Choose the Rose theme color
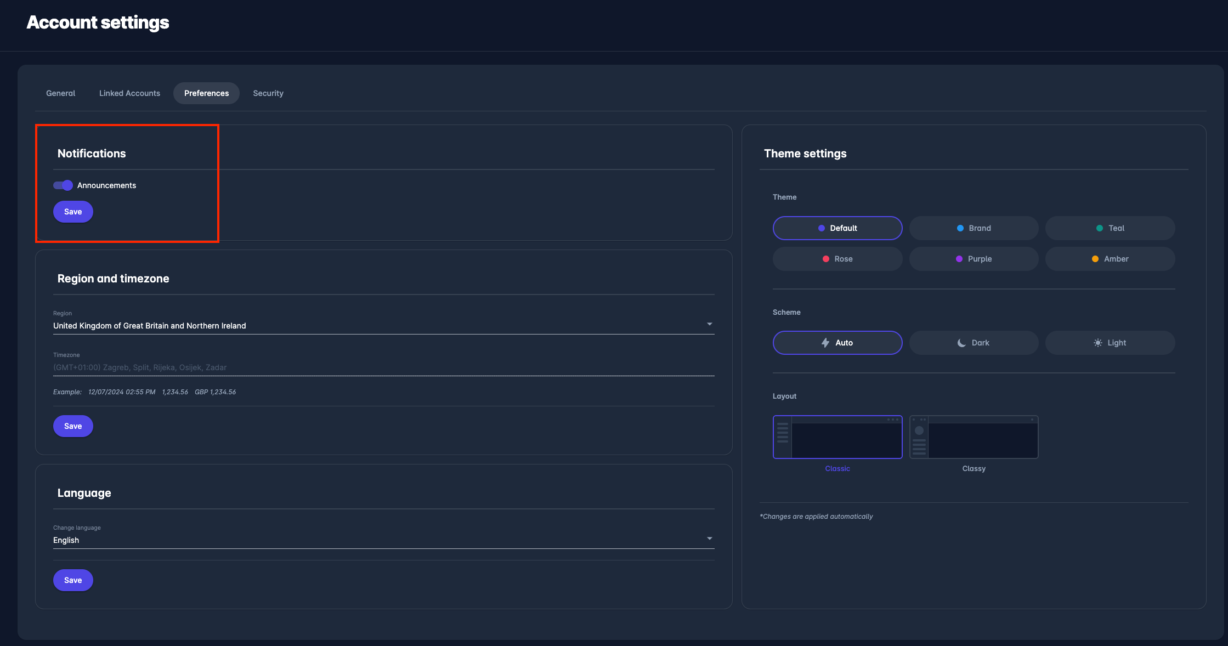The width and height of the screenshot is (1228, 646). pos(837,258)
